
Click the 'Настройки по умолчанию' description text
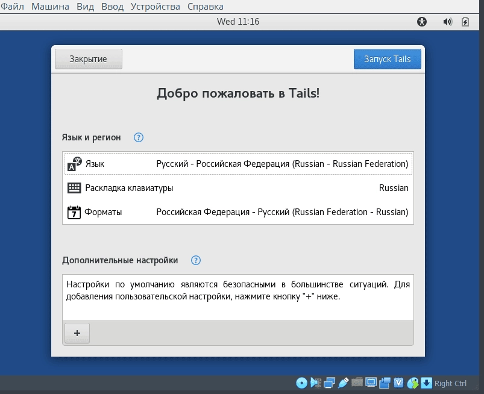238,290
